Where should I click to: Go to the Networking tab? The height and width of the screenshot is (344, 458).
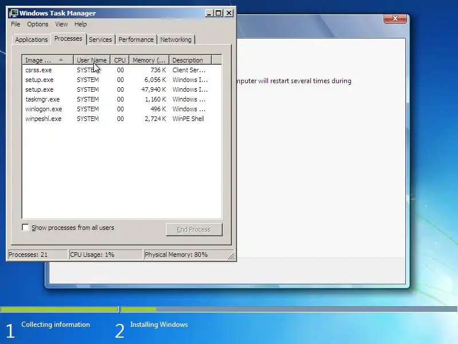(176, 40)
